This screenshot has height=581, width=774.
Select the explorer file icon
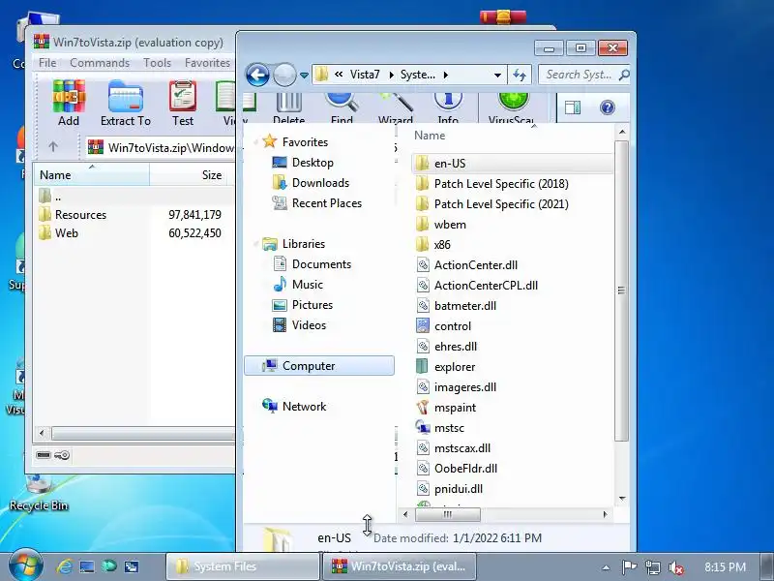[423, 367]
